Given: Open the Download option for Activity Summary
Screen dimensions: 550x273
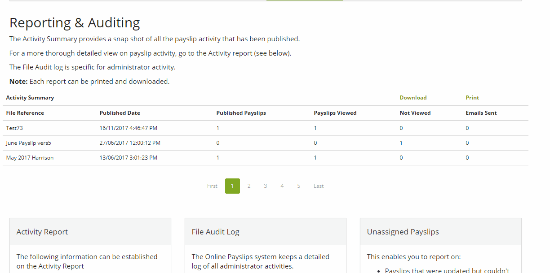Looking at the screenshot, I should (x=412, y=97).
